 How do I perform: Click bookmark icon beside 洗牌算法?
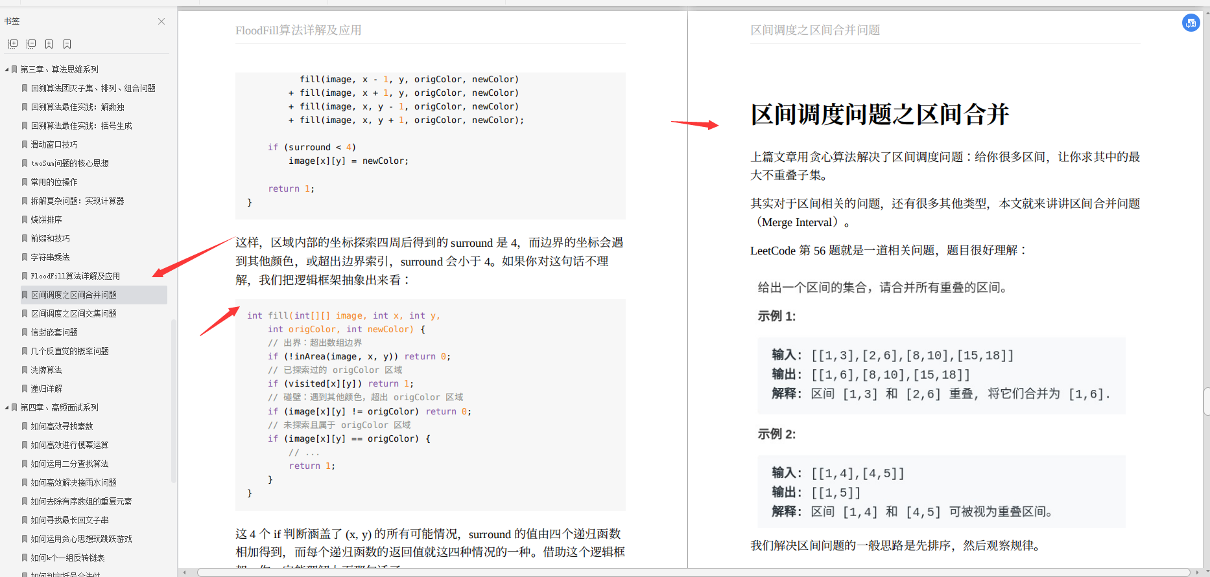(x=25, y=370)
